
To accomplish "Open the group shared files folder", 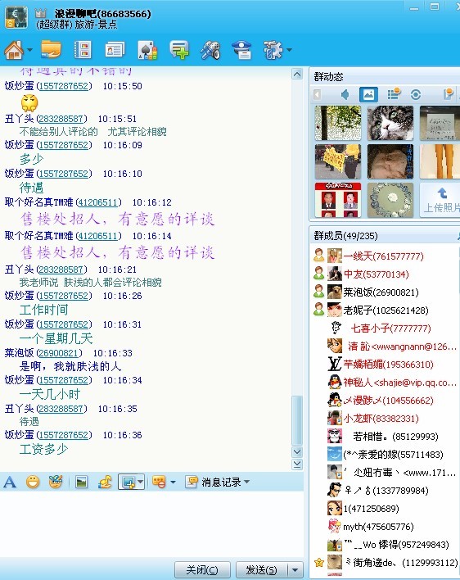I will point(51,50).
